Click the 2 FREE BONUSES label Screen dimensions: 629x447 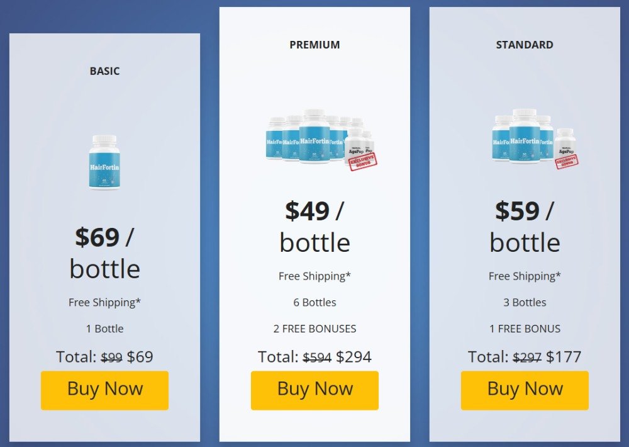click(314, 329)
